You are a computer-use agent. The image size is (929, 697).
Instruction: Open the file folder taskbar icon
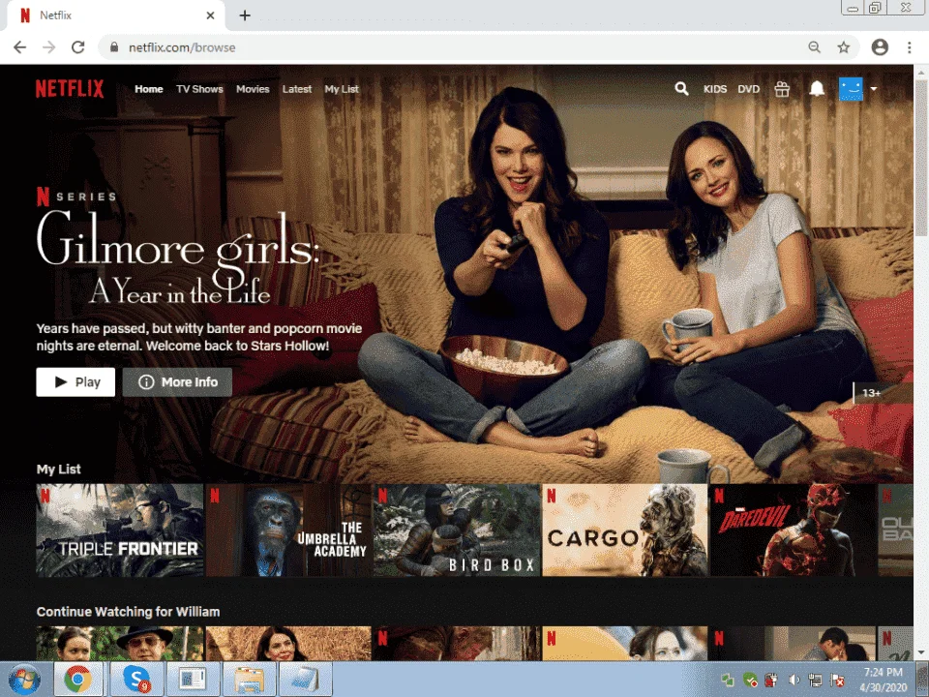249,680
